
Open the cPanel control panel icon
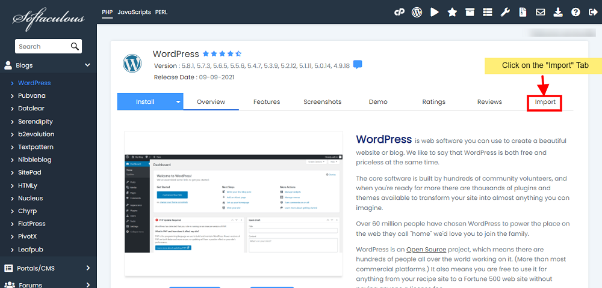pyautogui.click(x=399, y=12)
